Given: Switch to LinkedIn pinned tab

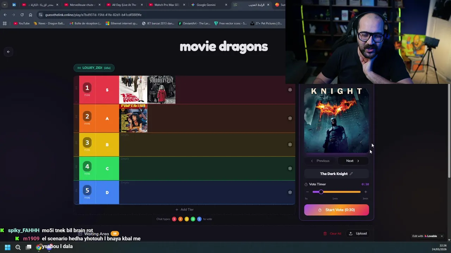Looking at the screenshot, I should [14, 5].
